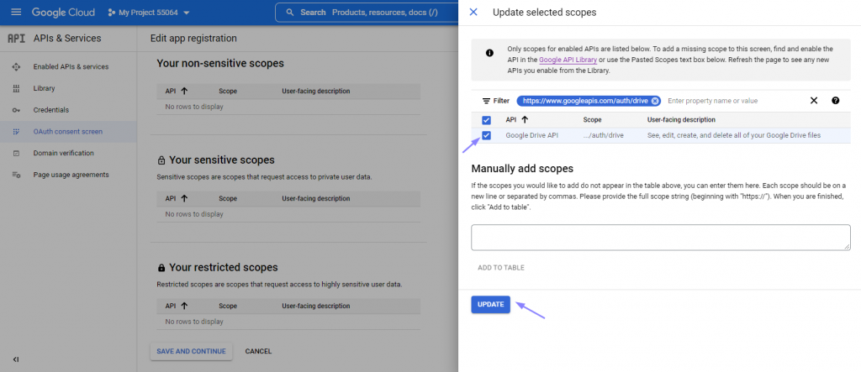Toggle the select-all scopes header checkbox
The width and height of the screenshot is (861, 372).
point(486,120)
